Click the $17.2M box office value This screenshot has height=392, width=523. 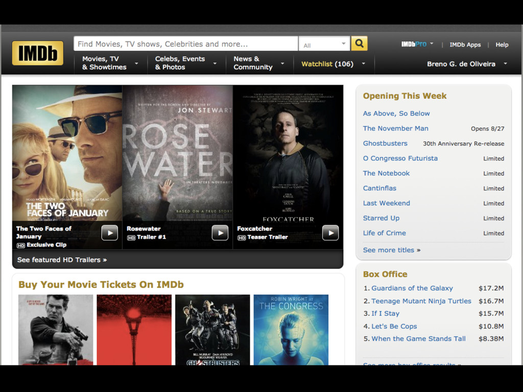click(491, 288)
